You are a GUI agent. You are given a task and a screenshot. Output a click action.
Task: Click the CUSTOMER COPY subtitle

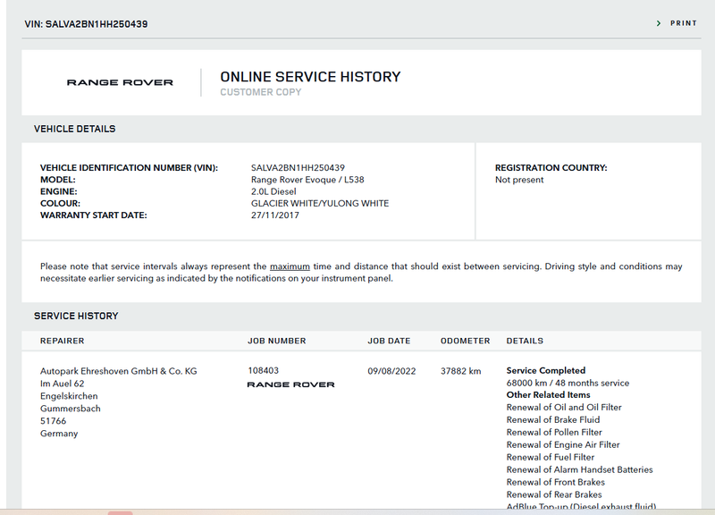260,92
